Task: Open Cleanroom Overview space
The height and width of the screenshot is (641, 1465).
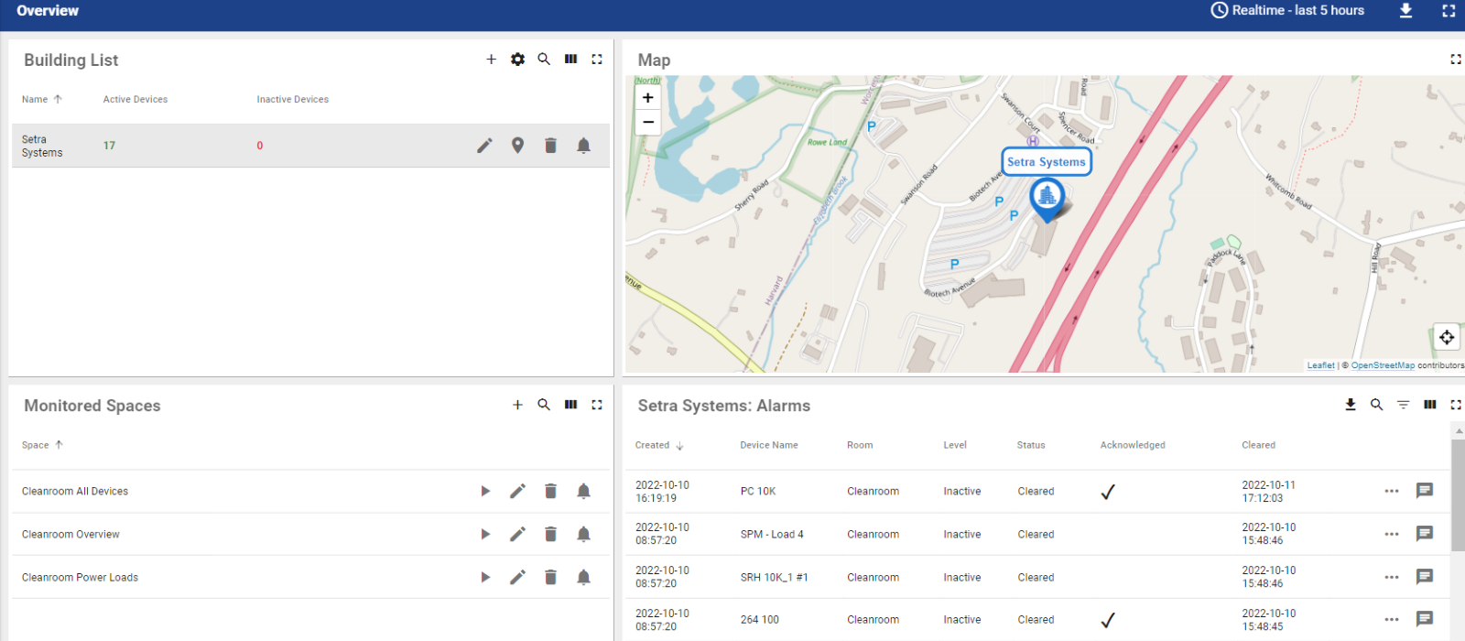Action: tap(485, 535)
